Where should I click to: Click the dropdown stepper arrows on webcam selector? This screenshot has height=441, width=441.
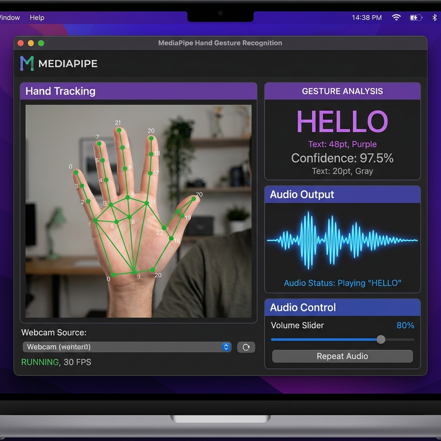click(x=226, y=347)
